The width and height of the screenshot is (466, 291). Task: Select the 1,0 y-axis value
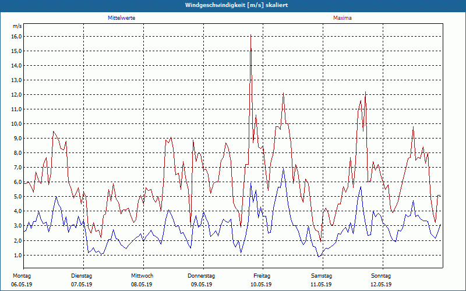point(17,255)
